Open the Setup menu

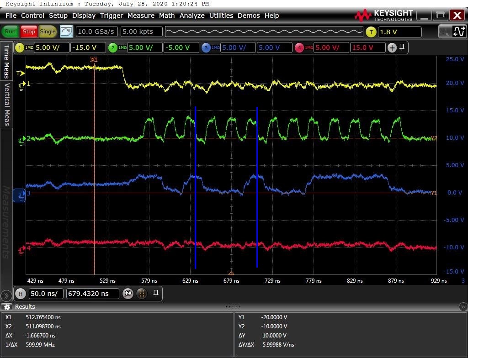(58, 16)
